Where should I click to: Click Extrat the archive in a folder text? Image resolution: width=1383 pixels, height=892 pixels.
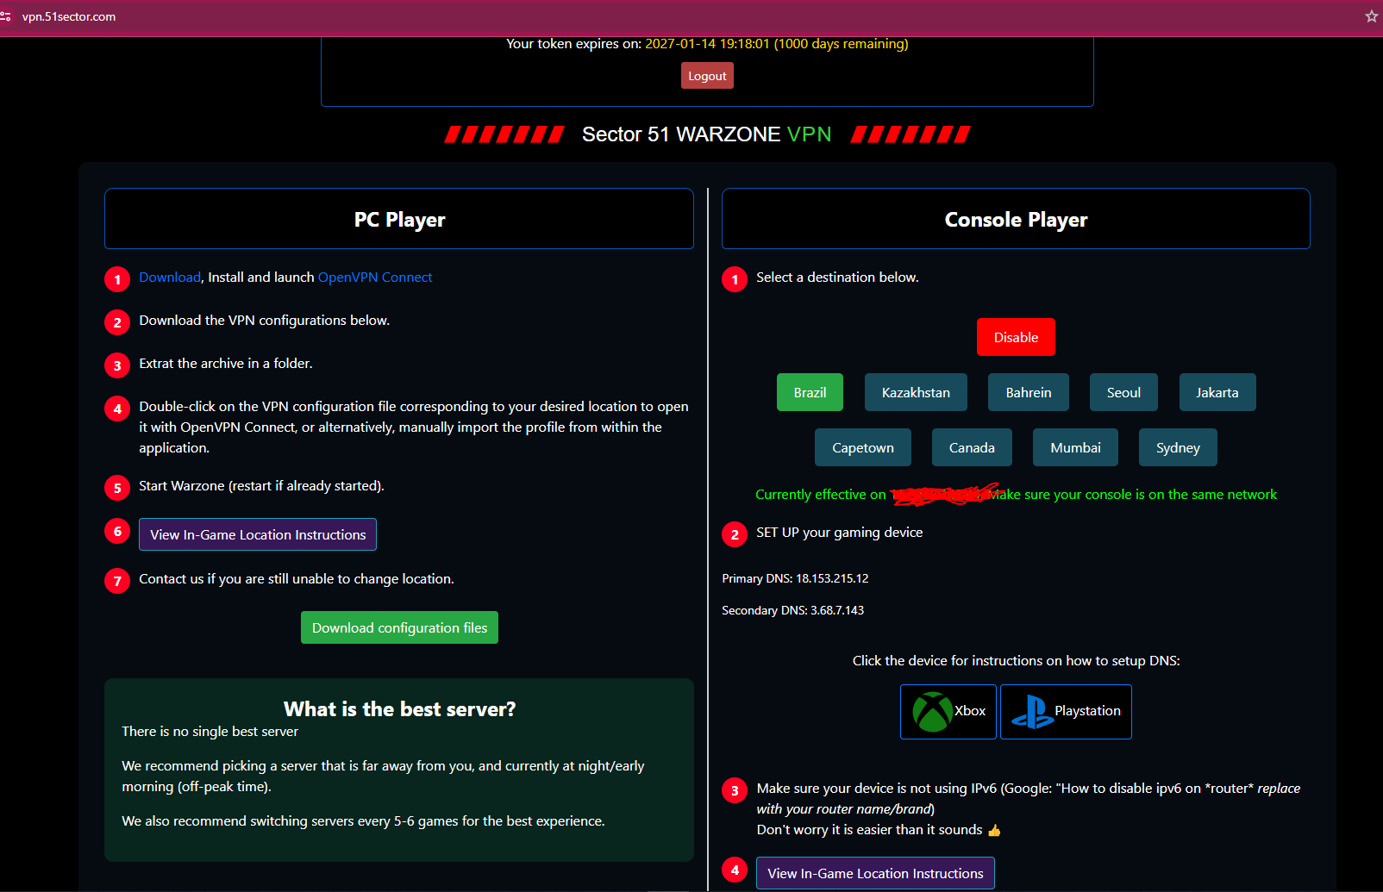coord(225,364)
